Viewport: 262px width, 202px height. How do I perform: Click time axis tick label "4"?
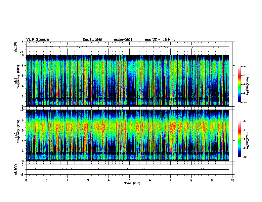109,180
